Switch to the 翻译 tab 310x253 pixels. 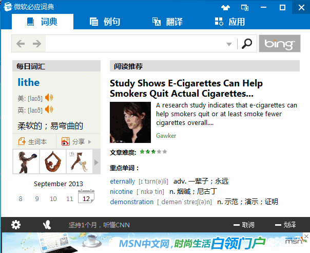point(167,22)
